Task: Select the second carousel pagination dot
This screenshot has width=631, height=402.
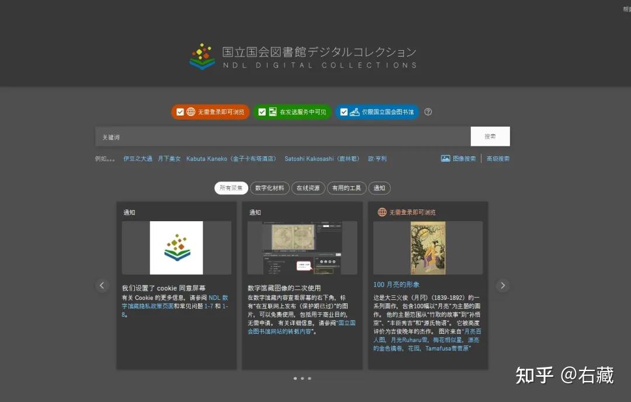Action: coord(302,378)
